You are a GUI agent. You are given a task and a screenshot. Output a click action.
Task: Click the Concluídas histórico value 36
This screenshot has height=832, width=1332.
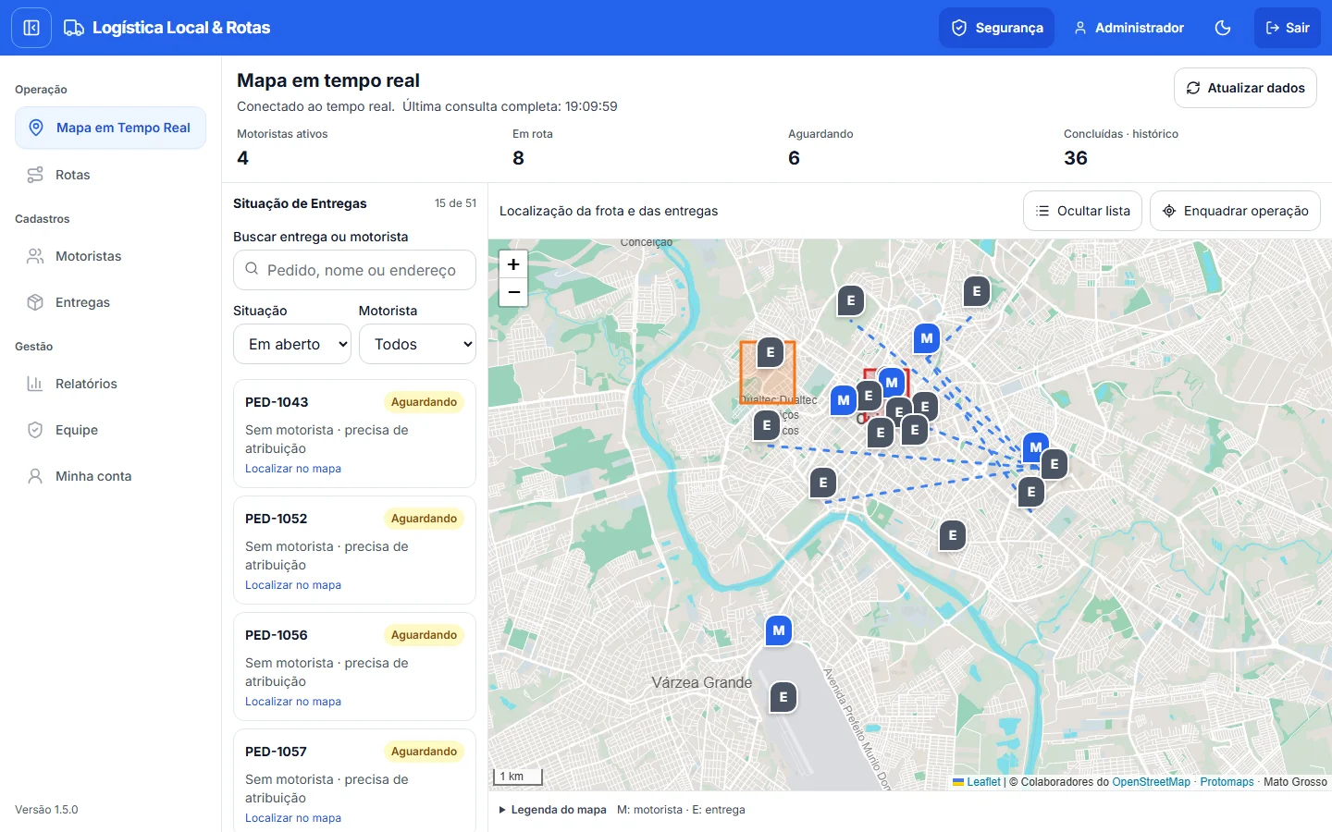click(1076, 158)
